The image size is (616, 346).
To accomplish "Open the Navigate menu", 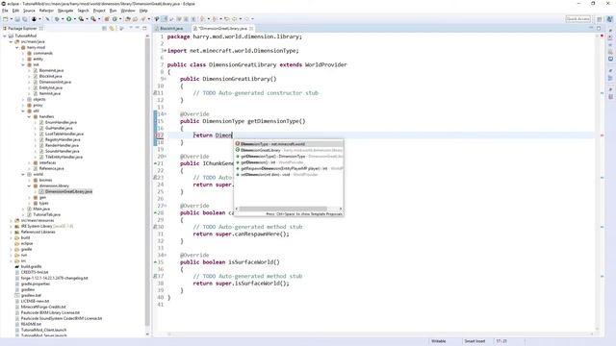I will coord(65,11).
